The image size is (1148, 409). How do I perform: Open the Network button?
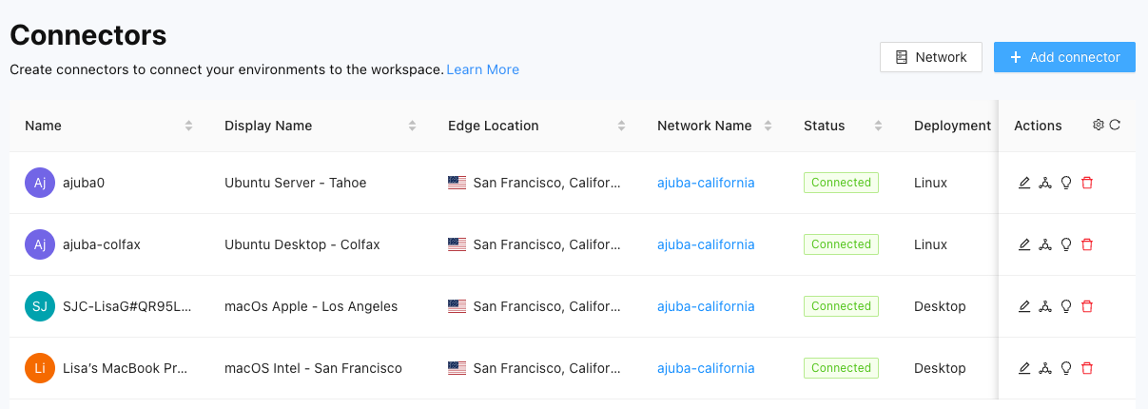(931, 57)
